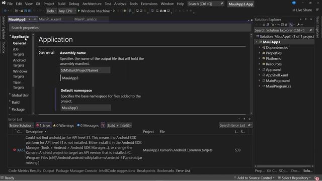
Task: Collapse the MauiApp3 project node
Action: pyautogui.click(x=256, y=42)
